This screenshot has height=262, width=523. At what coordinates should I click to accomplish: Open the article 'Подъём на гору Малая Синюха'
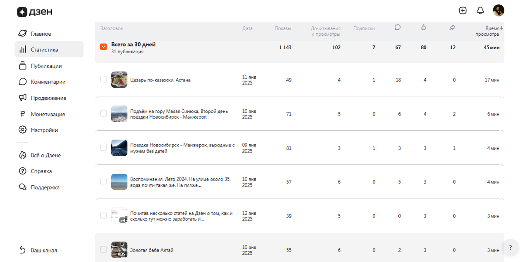pos(179,114)
